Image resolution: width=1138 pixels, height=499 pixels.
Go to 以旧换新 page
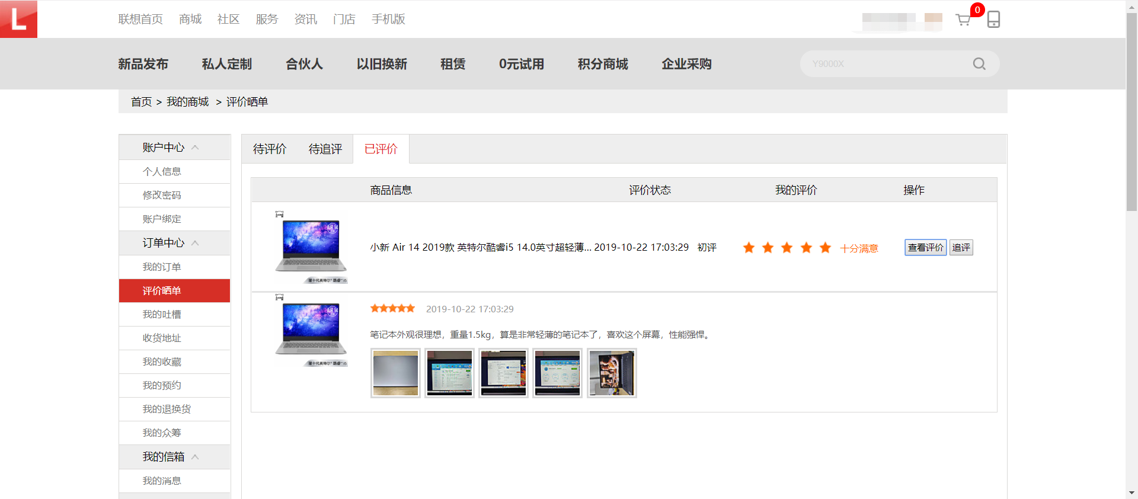[382, 64]
